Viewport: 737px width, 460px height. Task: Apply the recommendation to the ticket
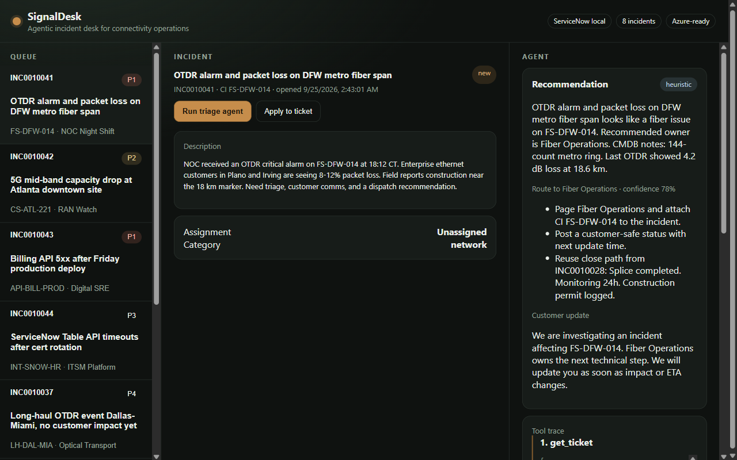tap(288, 111)
